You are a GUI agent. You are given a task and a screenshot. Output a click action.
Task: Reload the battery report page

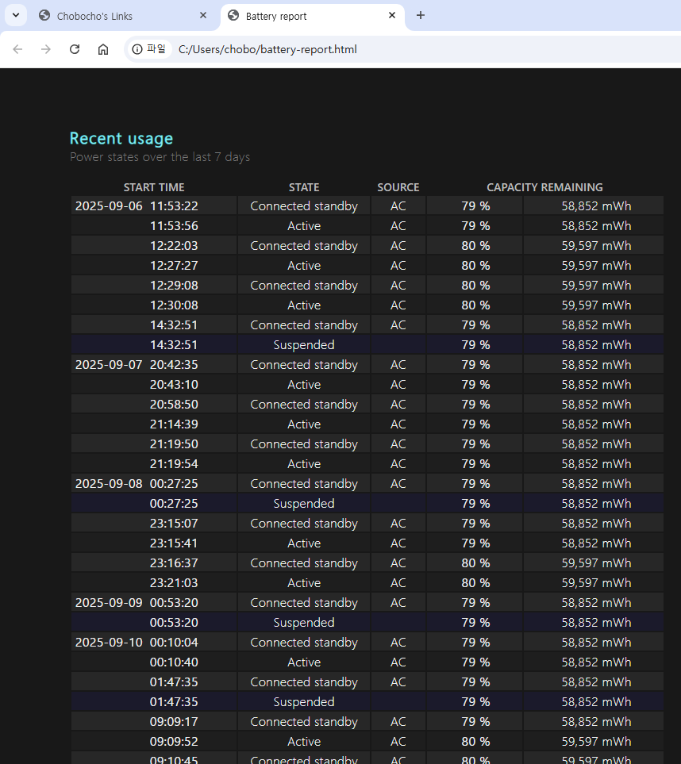click(x=75, y=49)
